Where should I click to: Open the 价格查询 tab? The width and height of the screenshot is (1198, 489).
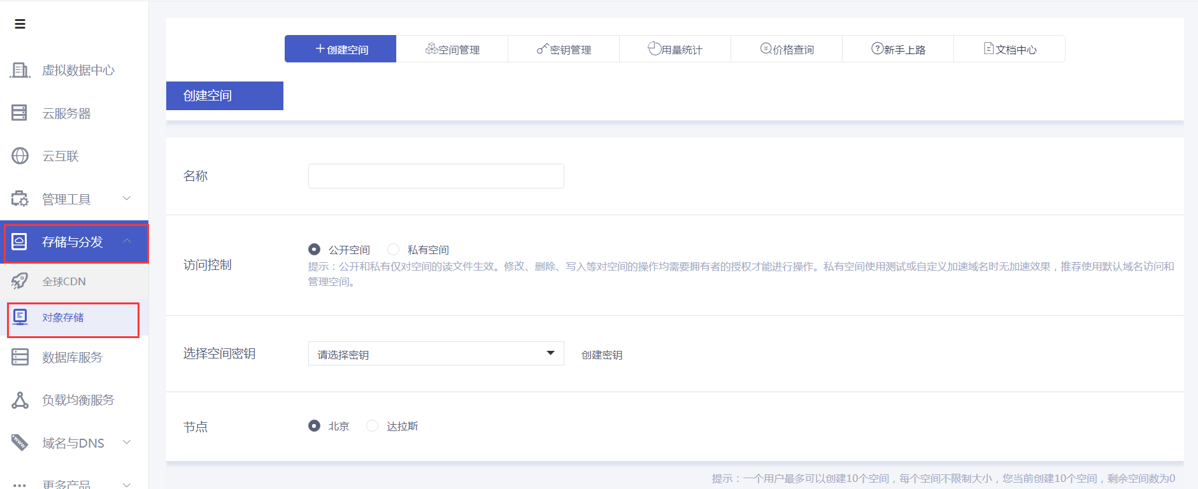point(787,49)
